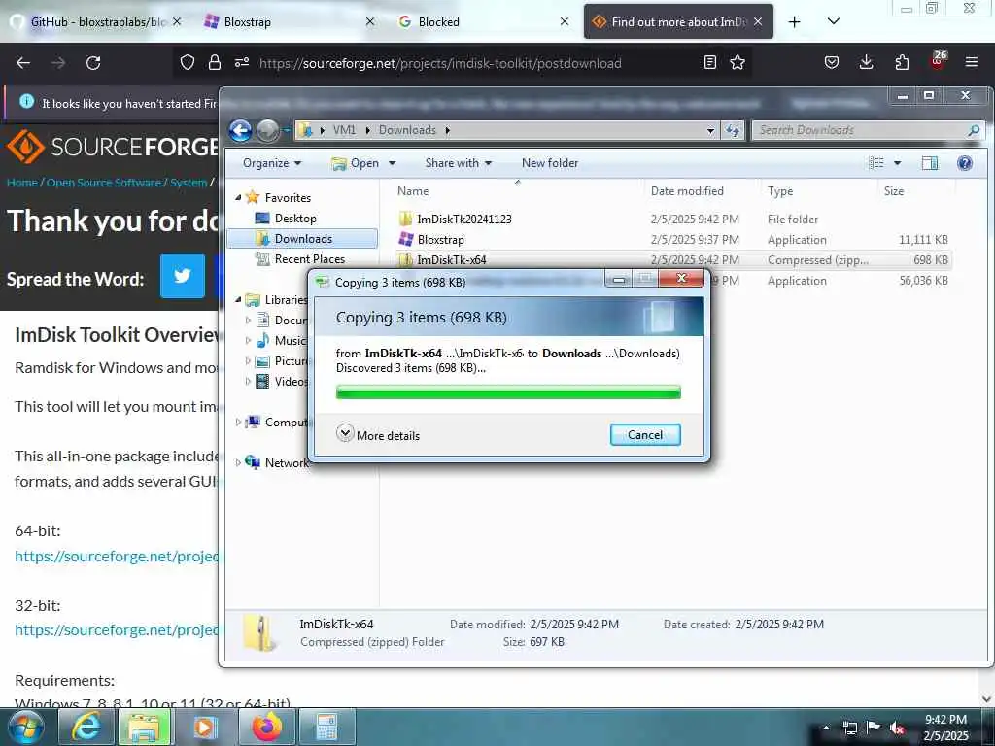Create a New folder
995x746 pixels.
(x=550, y=163)
